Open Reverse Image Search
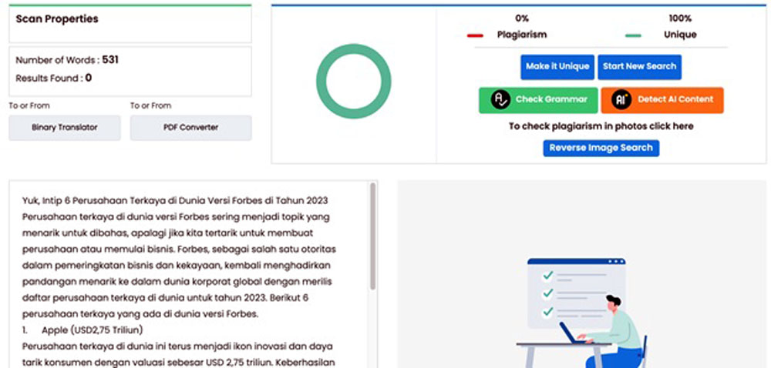771x368 pixels. [x=601, y=148]
